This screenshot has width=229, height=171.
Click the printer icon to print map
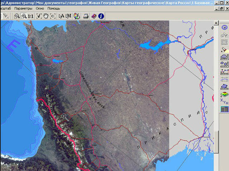click(86, 16)
